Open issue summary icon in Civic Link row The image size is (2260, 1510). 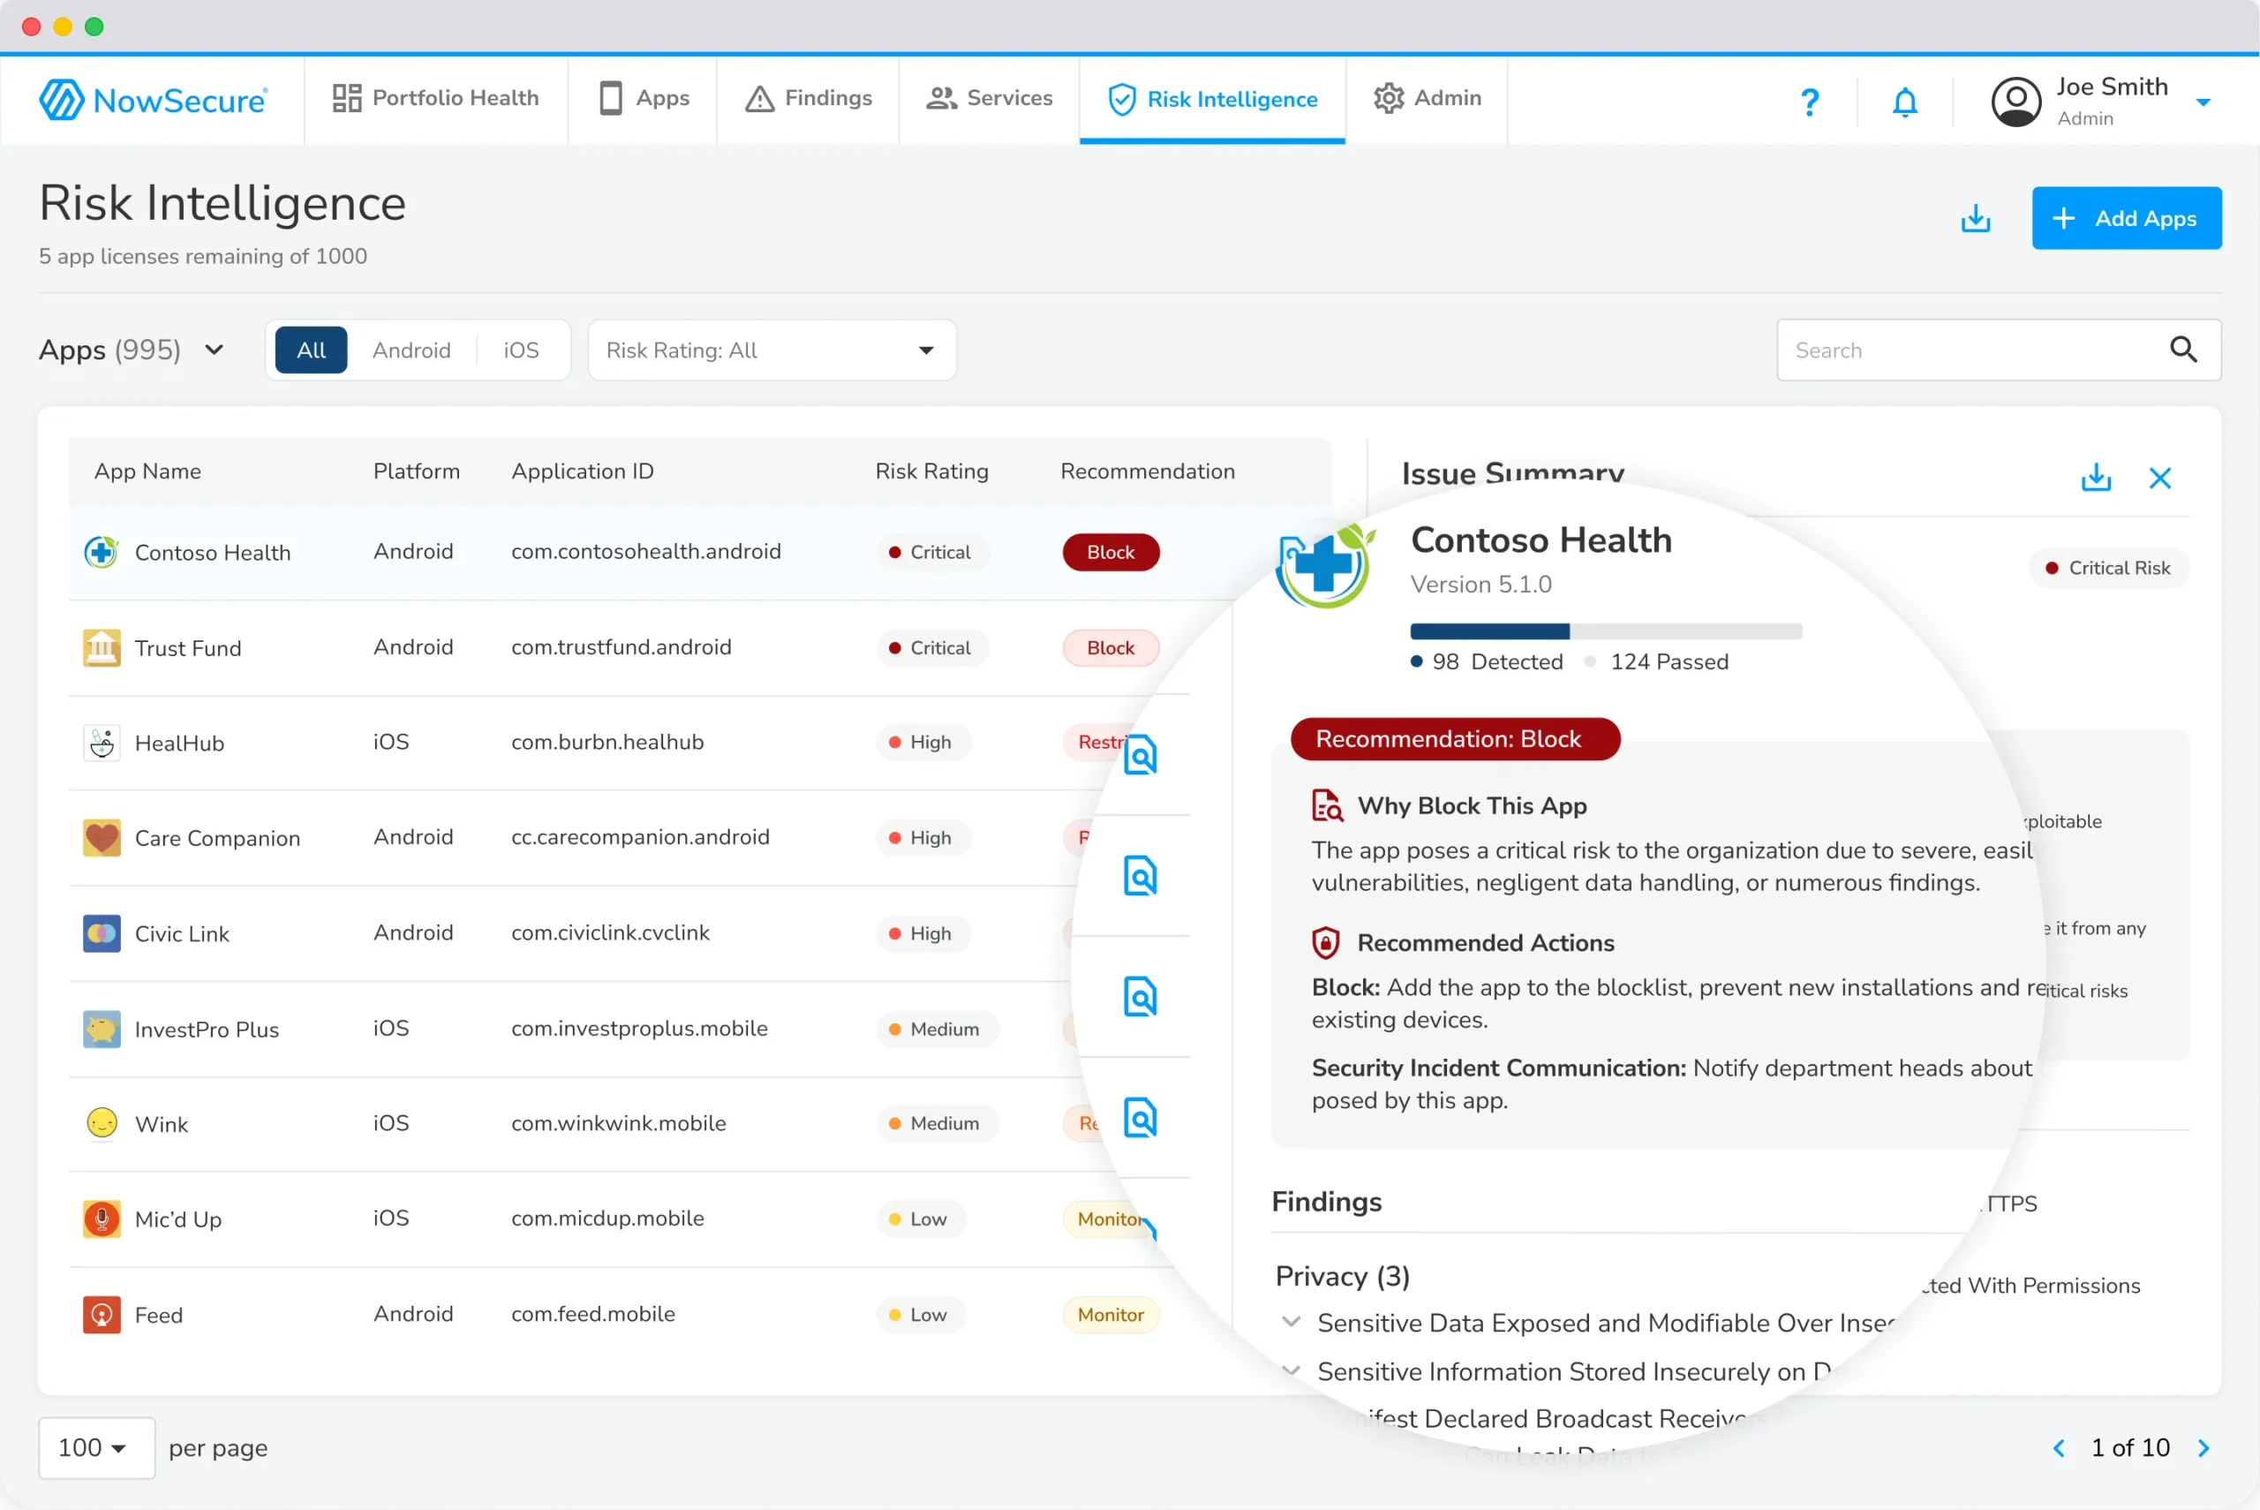point(1141,997)
